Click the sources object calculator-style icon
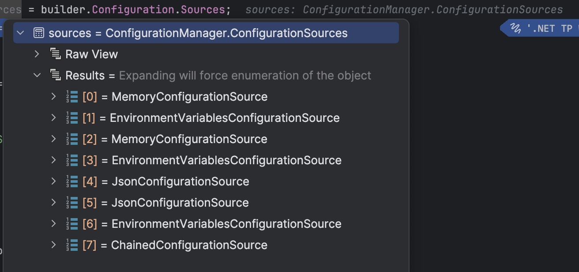Screen dimensions: 579x272 tap(39, 33)
